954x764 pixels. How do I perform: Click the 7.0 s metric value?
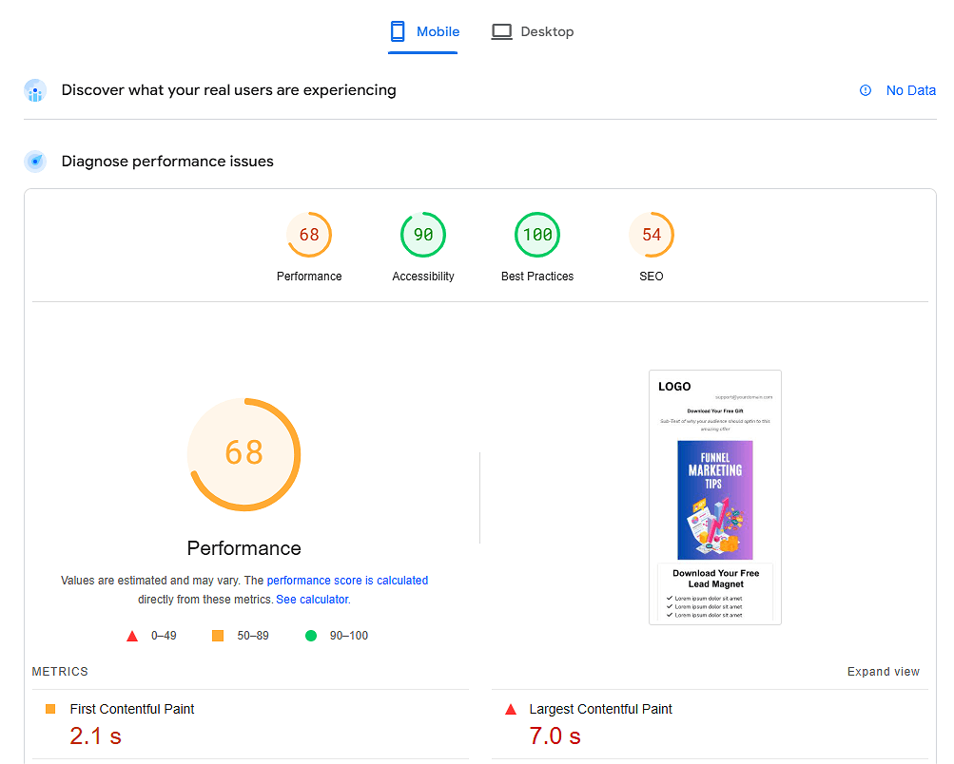555,736
